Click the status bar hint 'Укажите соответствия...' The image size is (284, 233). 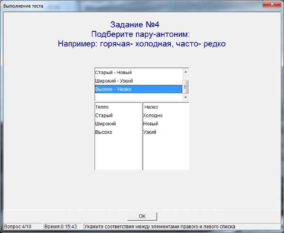pos(182,227)
